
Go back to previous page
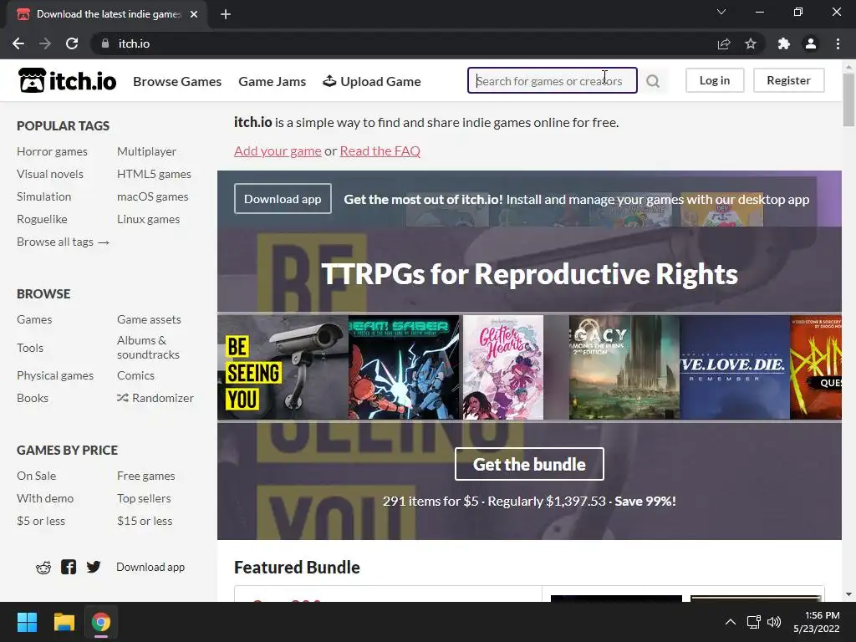tap(18, 43)
